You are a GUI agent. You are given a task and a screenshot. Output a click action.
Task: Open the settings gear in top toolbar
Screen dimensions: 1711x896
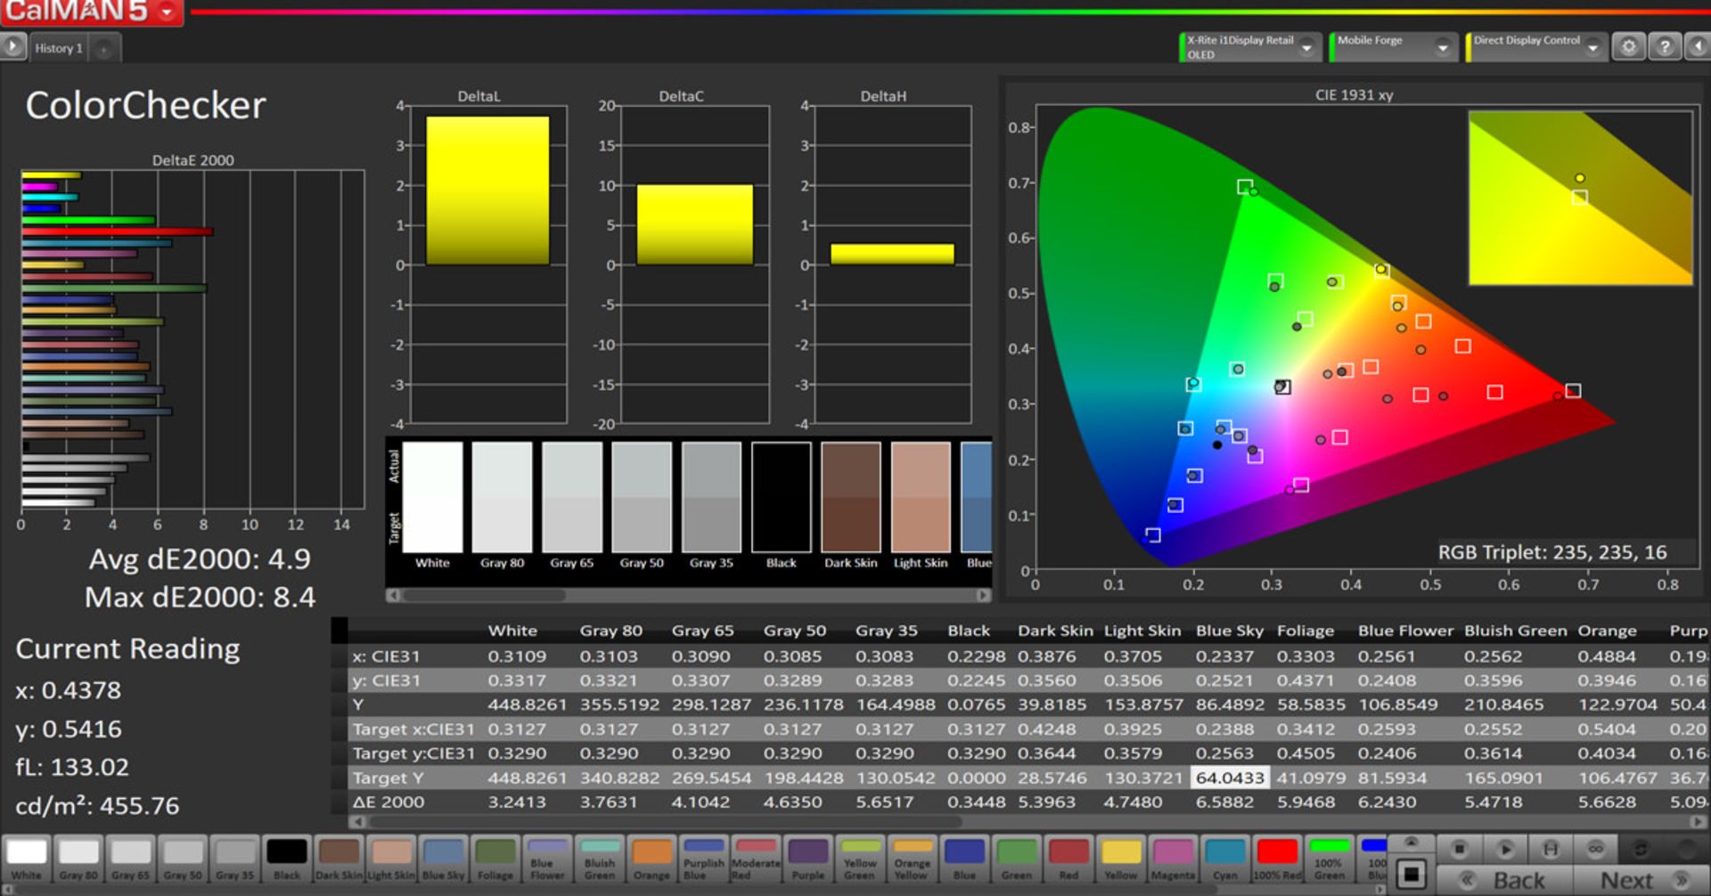pos(1628,47)
